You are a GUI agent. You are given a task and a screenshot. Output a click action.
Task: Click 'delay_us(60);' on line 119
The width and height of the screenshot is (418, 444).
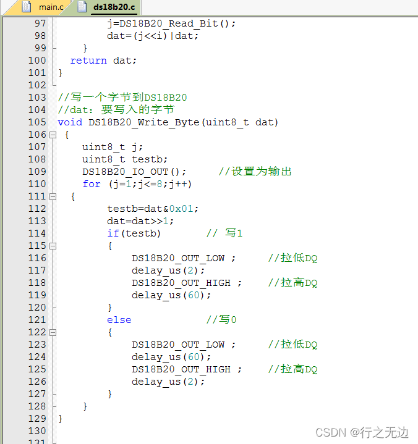171,295
